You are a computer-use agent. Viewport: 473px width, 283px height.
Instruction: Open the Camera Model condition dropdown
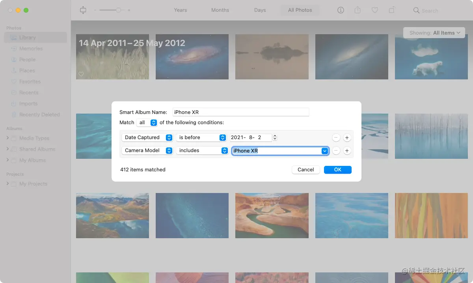(x=147, y=151)
